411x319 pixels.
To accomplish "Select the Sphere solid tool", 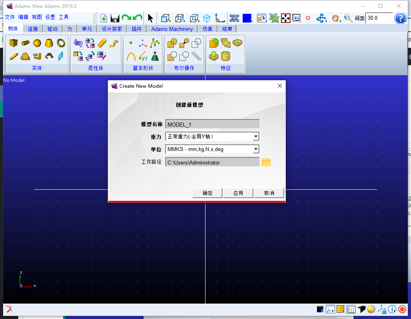I will click(x=37, y=43).
